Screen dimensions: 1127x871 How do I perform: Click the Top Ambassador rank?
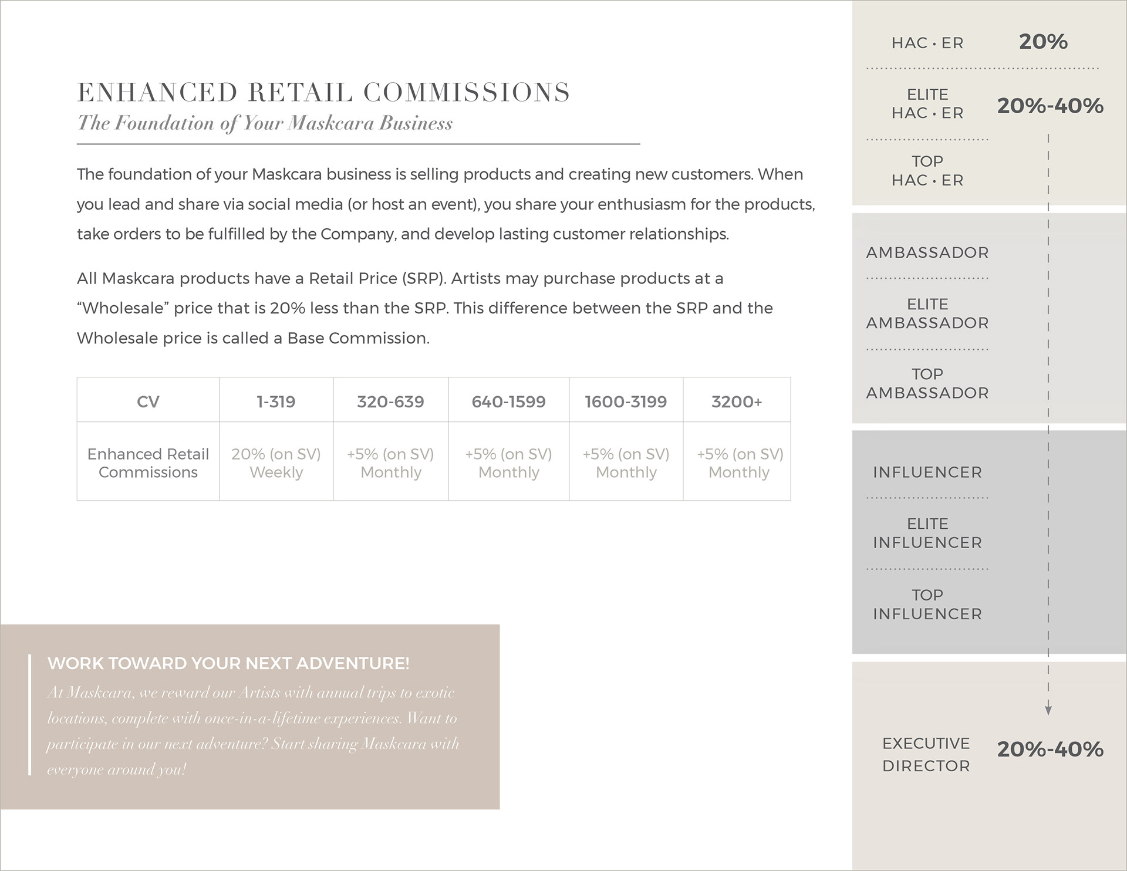pyautogui.click(x=927, y=383)
